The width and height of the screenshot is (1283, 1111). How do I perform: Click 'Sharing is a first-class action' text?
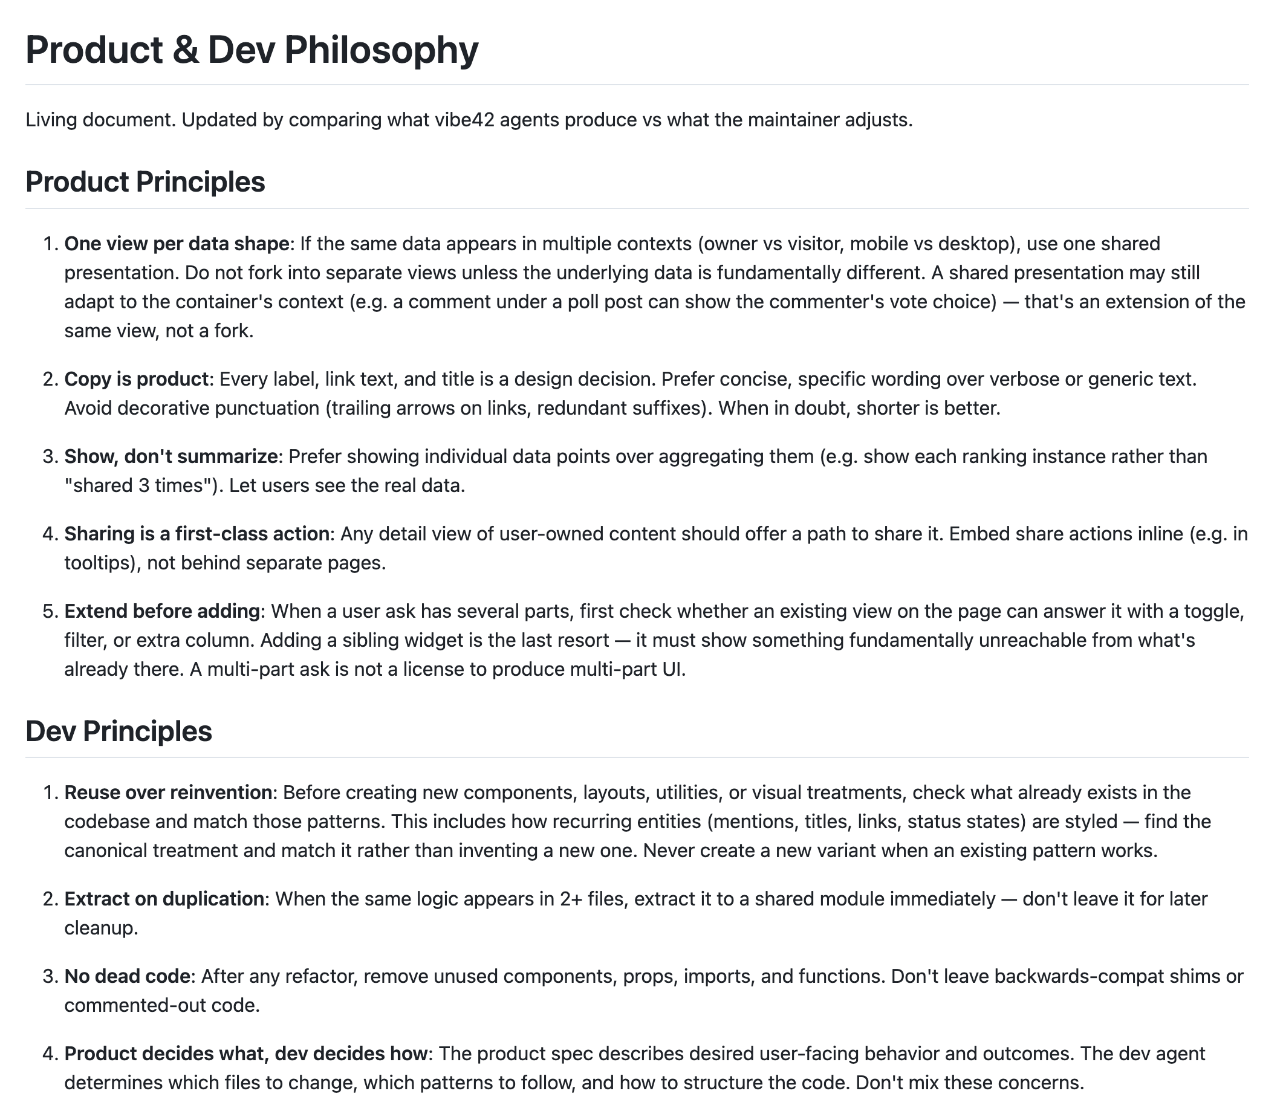click(197, 534)
